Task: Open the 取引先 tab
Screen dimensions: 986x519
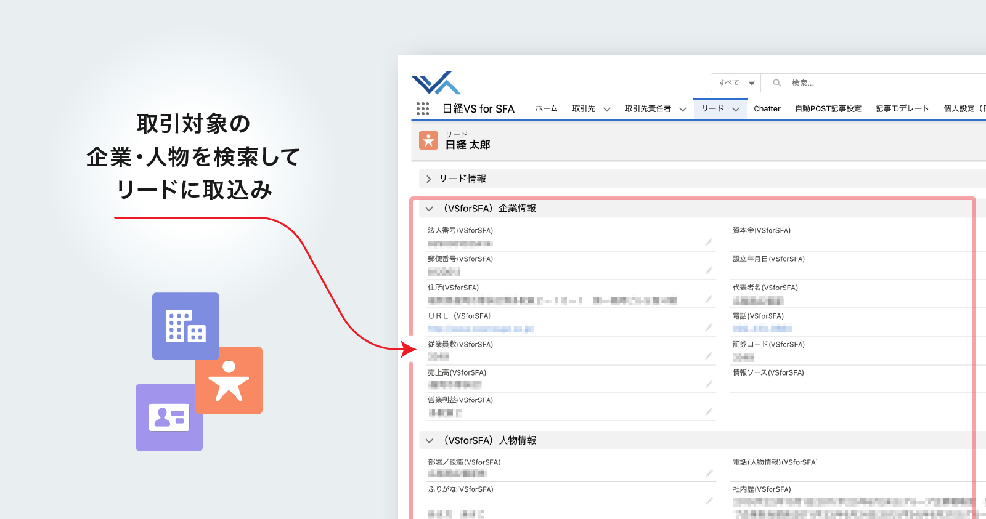Action: (584, 108)
